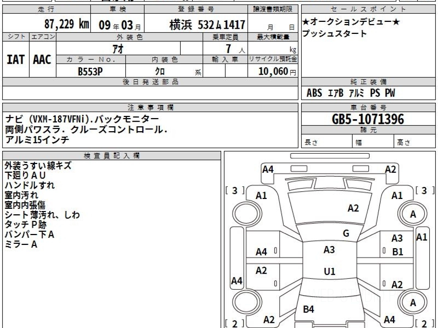This screenshot has width=438, height=328.
Task: Click the A3 mark on the roof center
Action: [x=329, y=250]
